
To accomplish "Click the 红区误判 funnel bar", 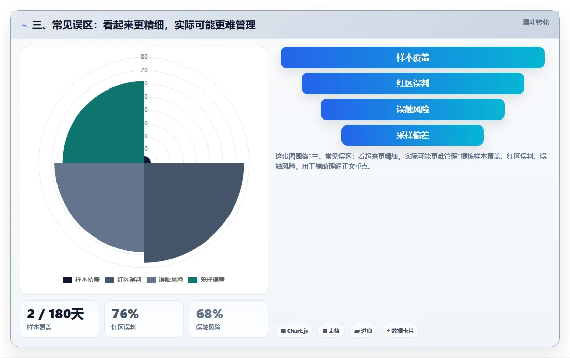I will pos(413,83).
